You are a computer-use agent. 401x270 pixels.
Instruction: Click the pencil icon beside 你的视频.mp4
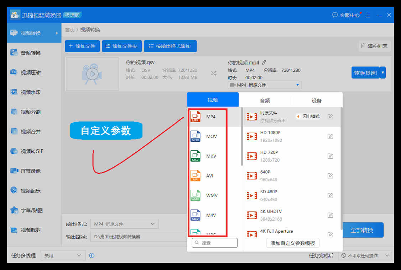pyautogui.click(x=264, y=63)
